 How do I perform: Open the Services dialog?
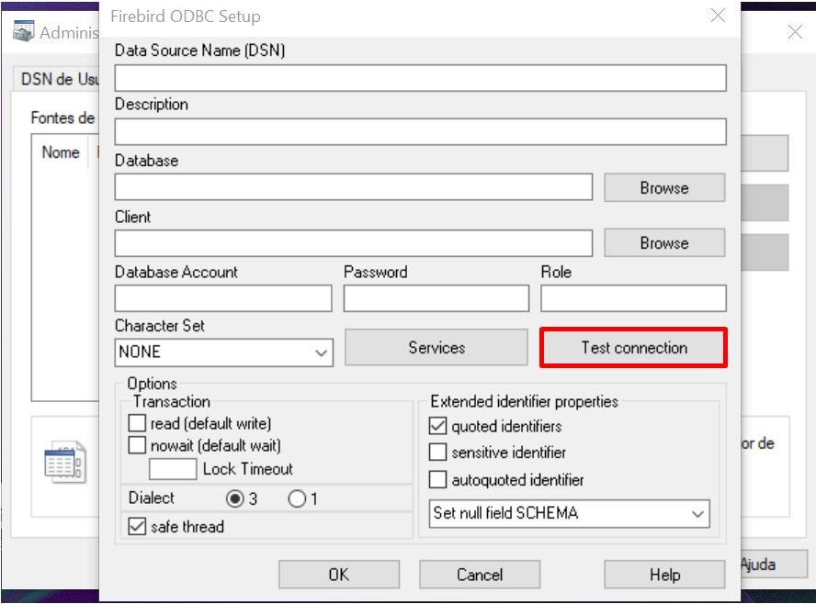pyautogui.click(x=436, y=347)
